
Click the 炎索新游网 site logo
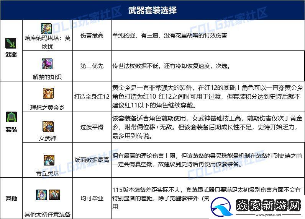[x=256, y=206]
